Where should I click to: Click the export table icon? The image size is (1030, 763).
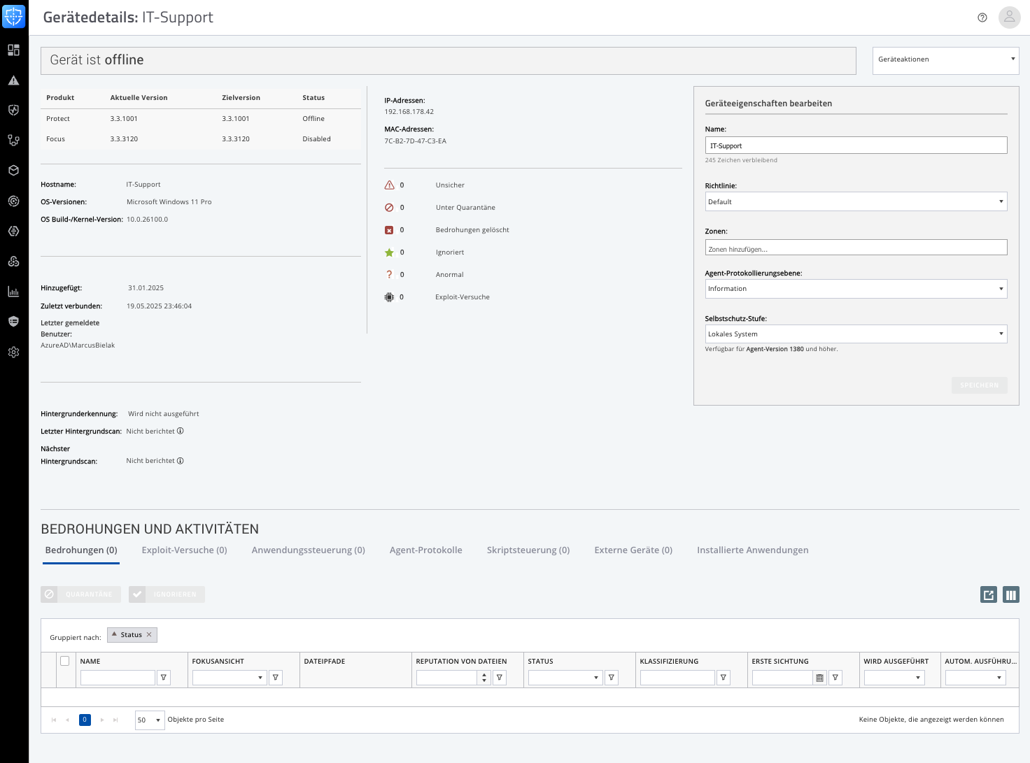pos(989,594)
